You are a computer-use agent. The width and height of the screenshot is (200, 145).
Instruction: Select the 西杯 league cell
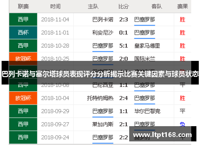23,32
